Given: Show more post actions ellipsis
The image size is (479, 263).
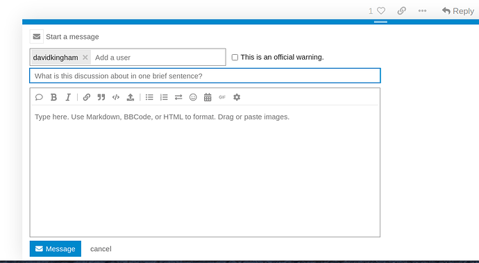Looking at the screenshot, I should pyautogui.click(x=422, y=11).
